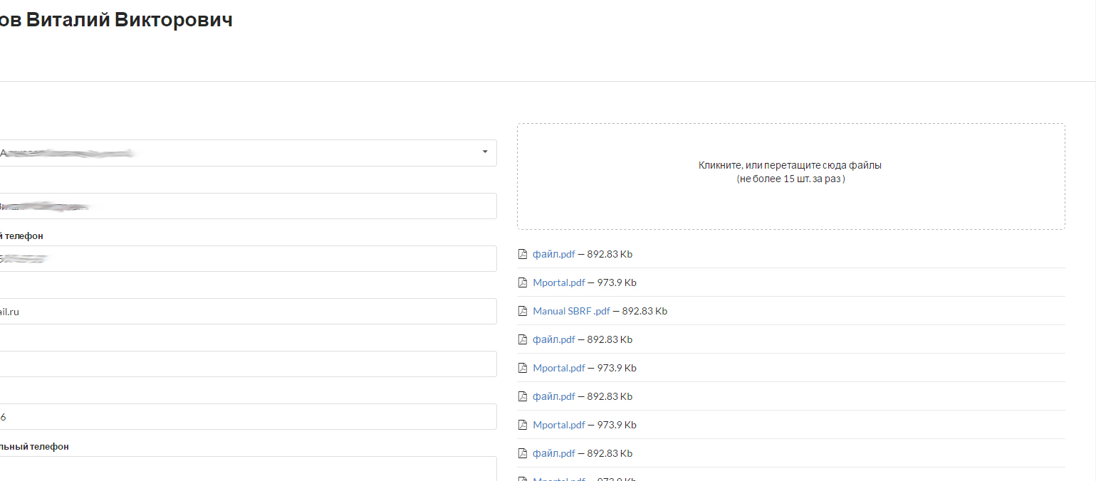The image size is (1096, 481).
Task: Click the phone number input under телефон label
Action: (x=249, y=258)
